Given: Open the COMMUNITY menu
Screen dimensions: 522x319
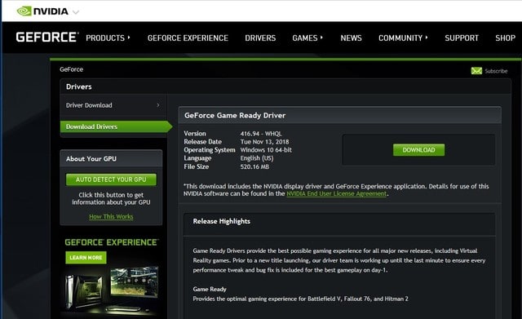Looking at the screenshot, I should click(x=400, y=38).
